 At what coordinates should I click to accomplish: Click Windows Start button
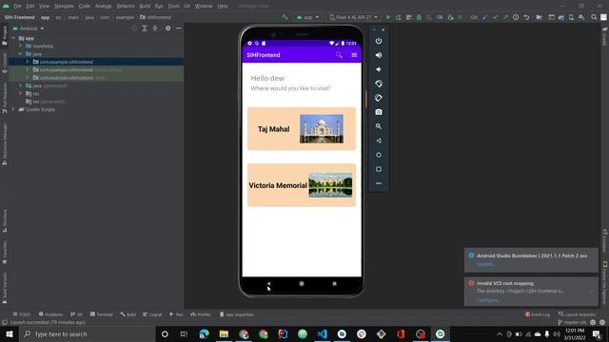tap(10, 333)
